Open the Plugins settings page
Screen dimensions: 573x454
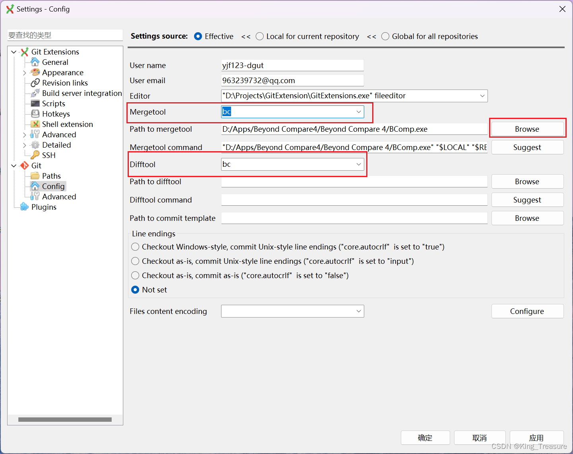coord(44,207)
